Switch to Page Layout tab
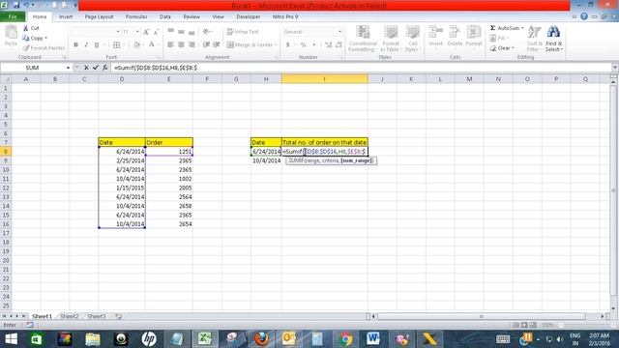 99,17
